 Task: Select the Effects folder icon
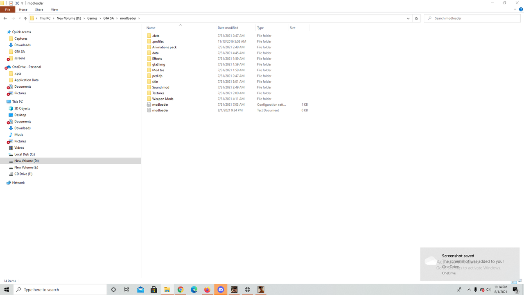click(x=149, y=59)
